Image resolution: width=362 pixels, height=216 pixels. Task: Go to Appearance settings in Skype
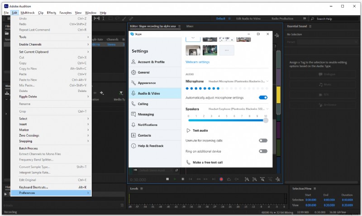point(155,83)
